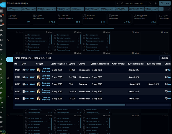This screenshot has width=172, height=134.
Task: Go to the next month arrow
Action: coord(150,3)
